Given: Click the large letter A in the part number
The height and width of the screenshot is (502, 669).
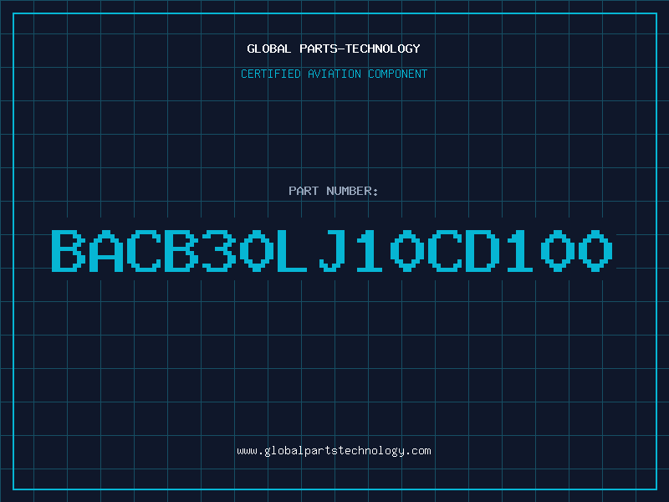Looking at the screenshot, I should [x=106, y=251].
